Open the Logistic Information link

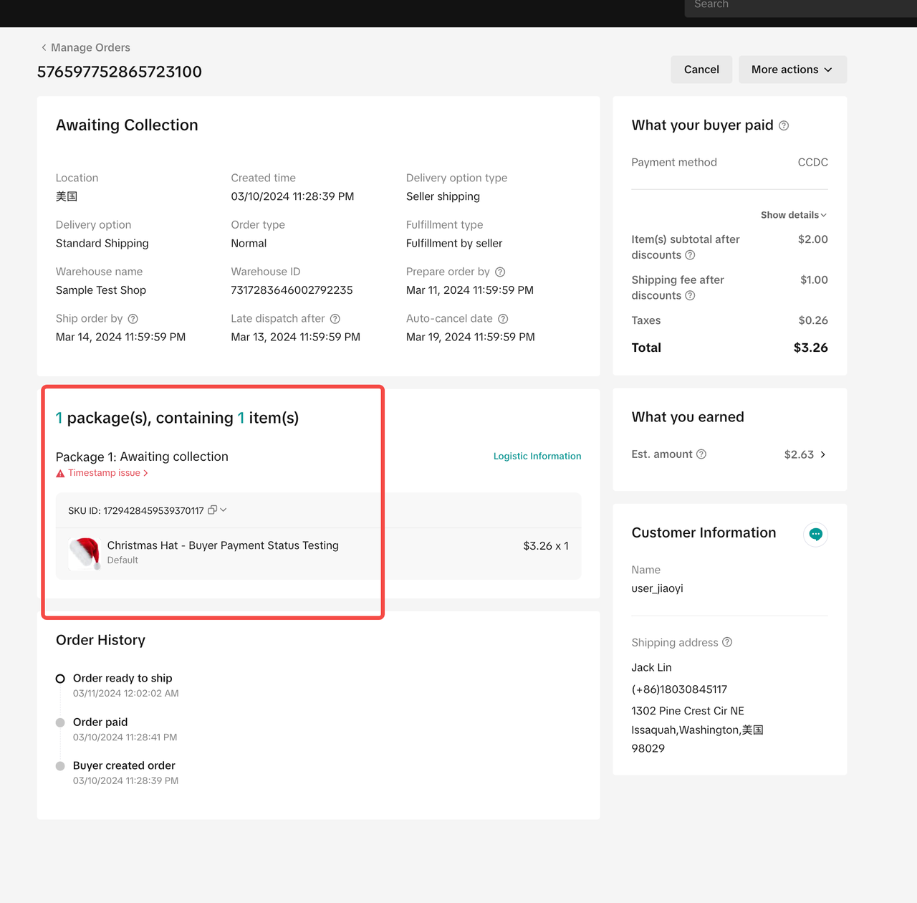click(537, 457)
